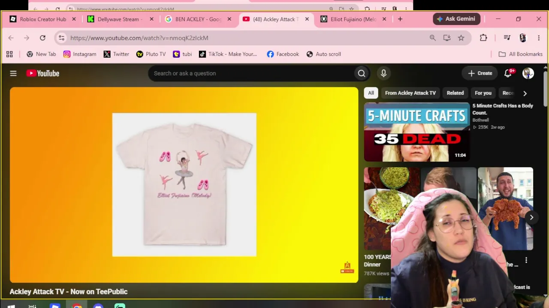Click the T-shirt video player
The height and width of the screenshot is (308, 549).
coord(184,185)
